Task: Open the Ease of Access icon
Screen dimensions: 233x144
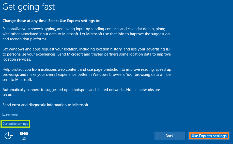Action: coord(9,136)
